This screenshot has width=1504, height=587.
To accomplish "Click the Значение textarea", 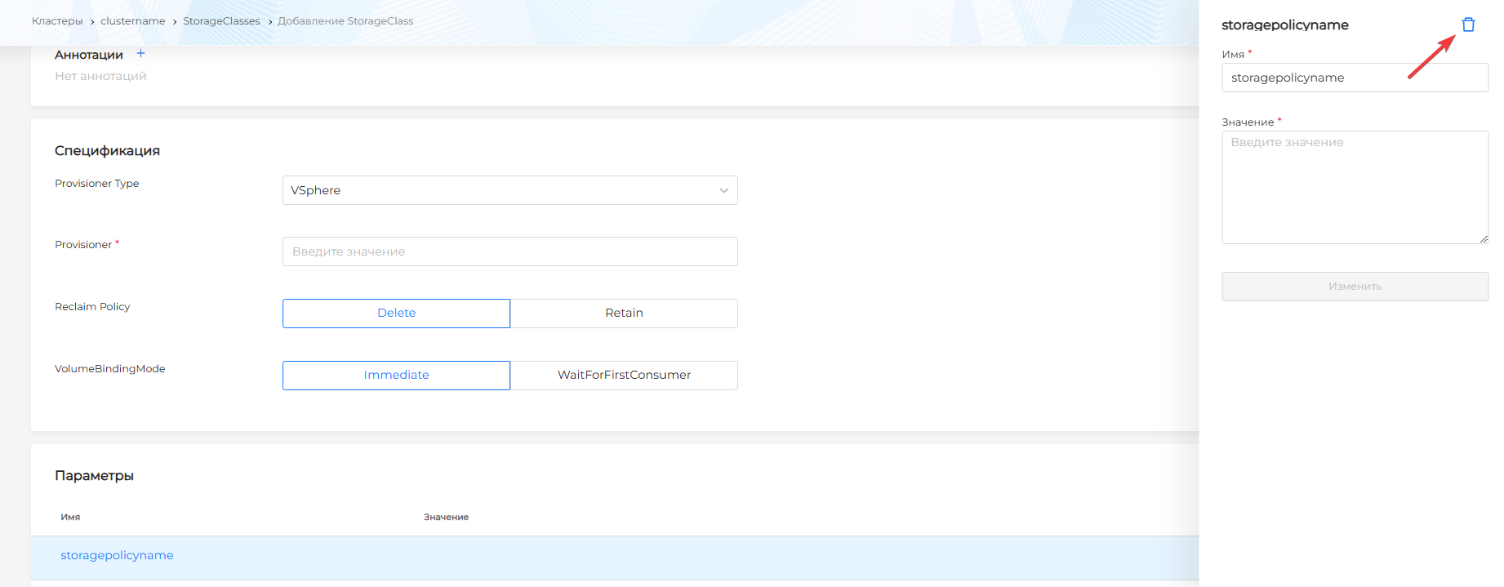I will (1355, 188).
